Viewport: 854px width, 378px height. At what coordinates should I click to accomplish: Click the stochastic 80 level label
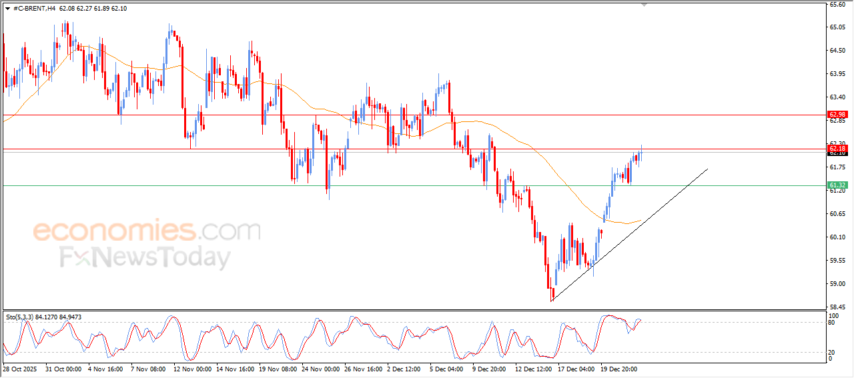coord(832,323)
